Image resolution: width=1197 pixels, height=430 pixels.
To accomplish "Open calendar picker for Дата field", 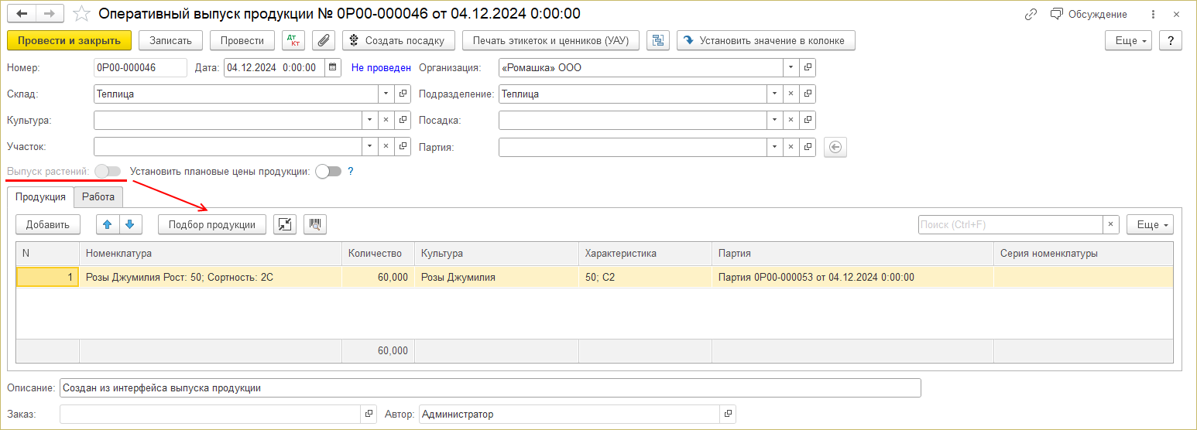I will 332,67.
